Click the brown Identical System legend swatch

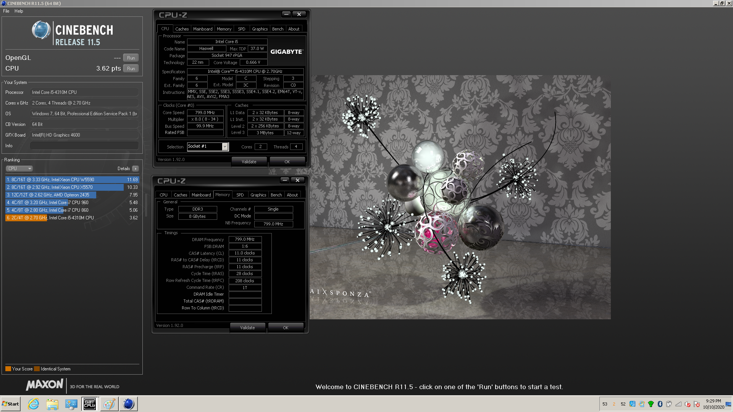click(37, 369)
